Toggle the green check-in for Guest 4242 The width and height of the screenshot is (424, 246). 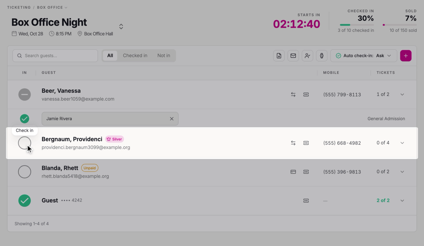click(x=25, y=200)
